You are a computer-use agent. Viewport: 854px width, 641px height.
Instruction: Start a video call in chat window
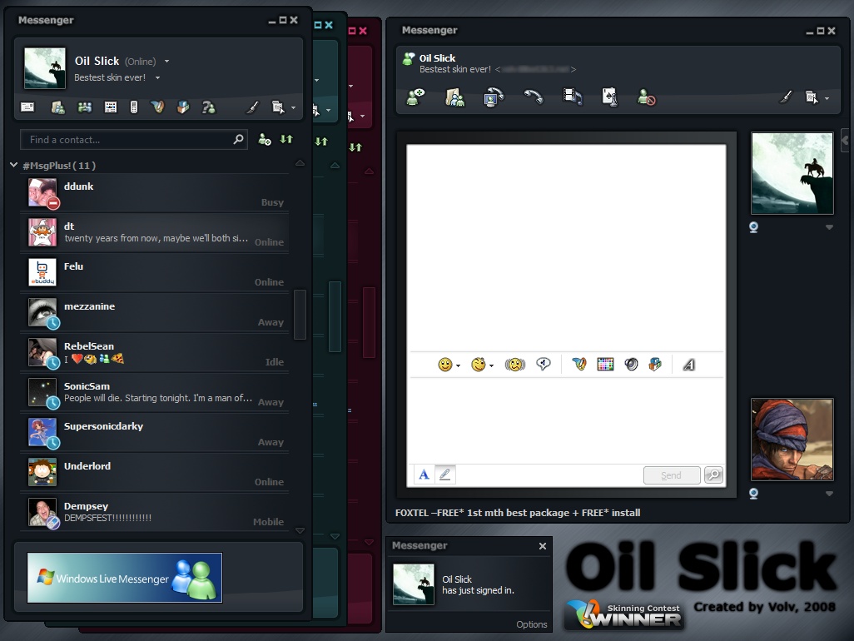(x=494, y=97)
